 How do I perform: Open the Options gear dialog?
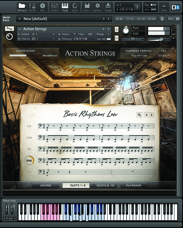tap(98, 7)
